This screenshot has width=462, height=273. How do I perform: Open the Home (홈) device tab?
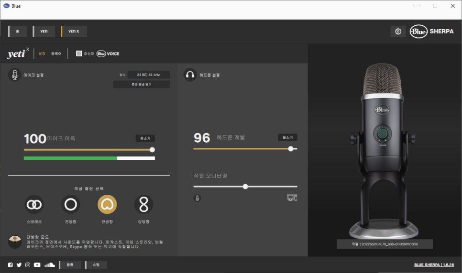[x=18, y=31]
